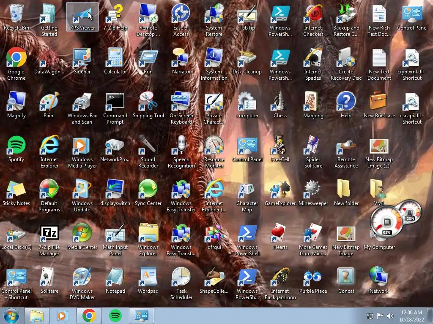This screenshot has width=433, height=324.
Task: Select the Sync Center icon
Action: tap(148, 192)
